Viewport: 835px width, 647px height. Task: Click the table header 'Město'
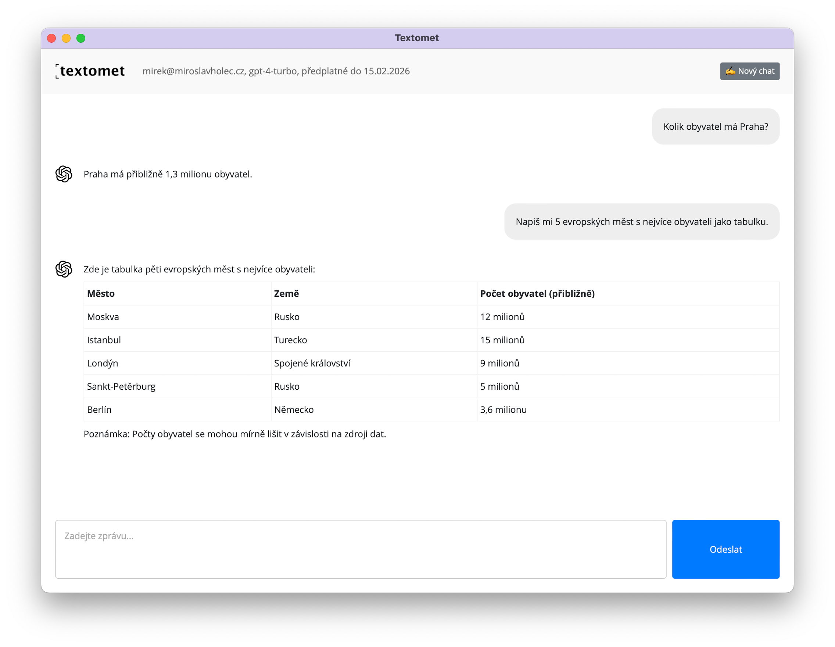(x=101, y=294)
